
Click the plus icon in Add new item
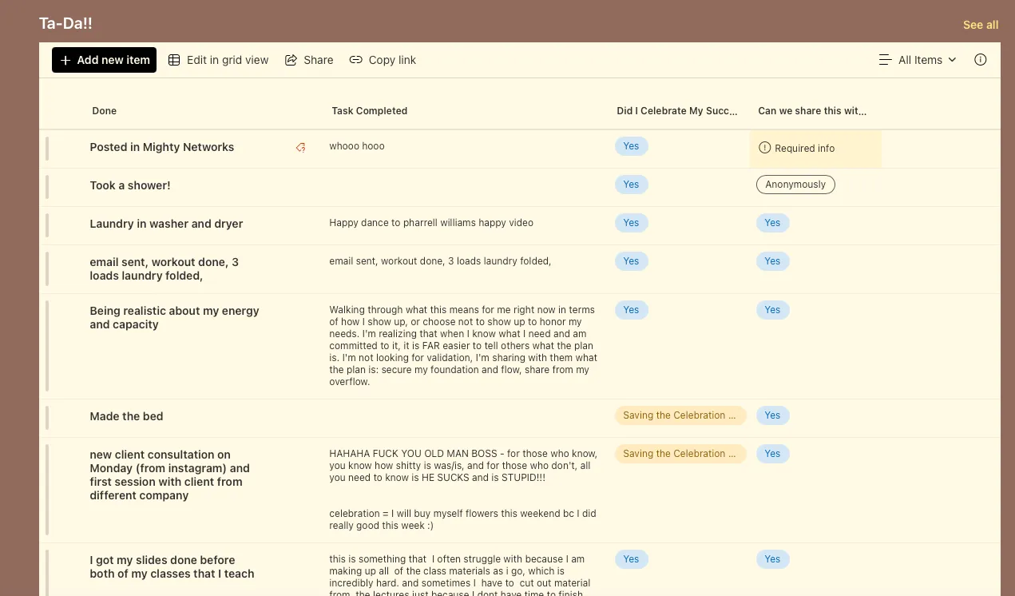[65, 60]
